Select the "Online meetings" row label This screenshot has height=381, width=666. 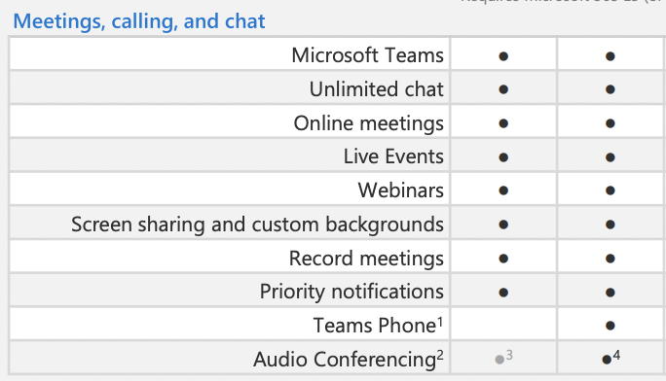pyautogui.click(x=369, y=123)
